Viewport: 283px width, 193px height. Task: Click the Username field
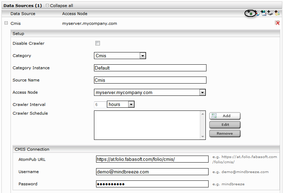click(x=152, y=172)
